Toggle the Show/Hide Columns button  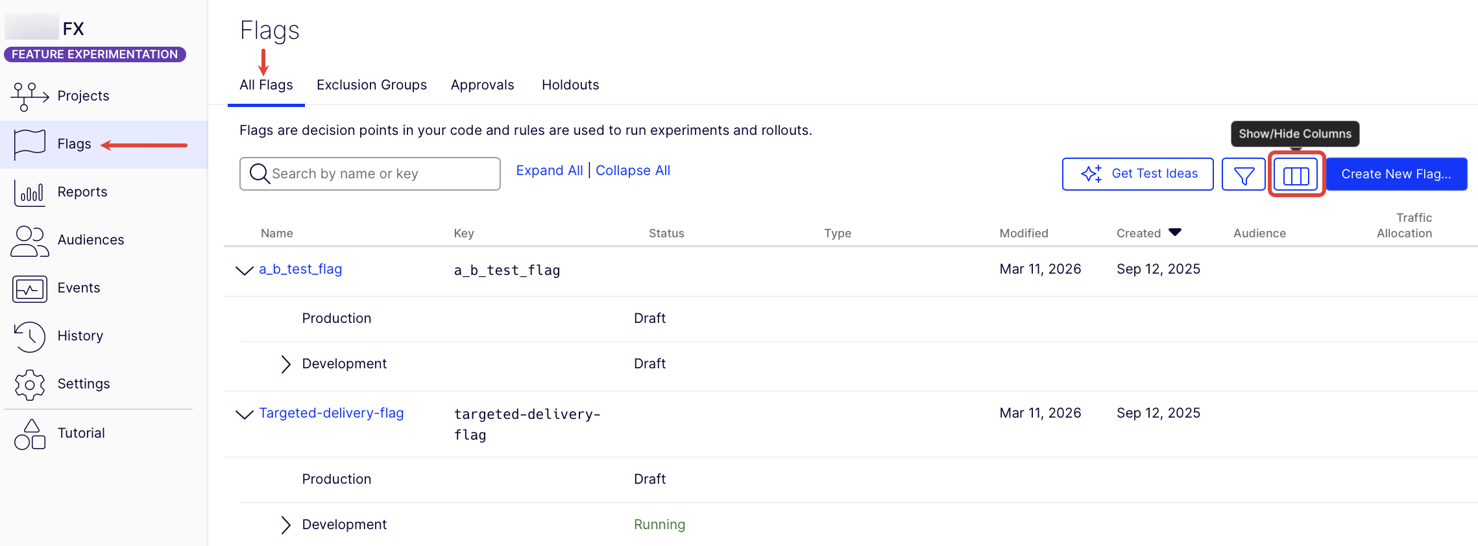(x=1296, y=174)
